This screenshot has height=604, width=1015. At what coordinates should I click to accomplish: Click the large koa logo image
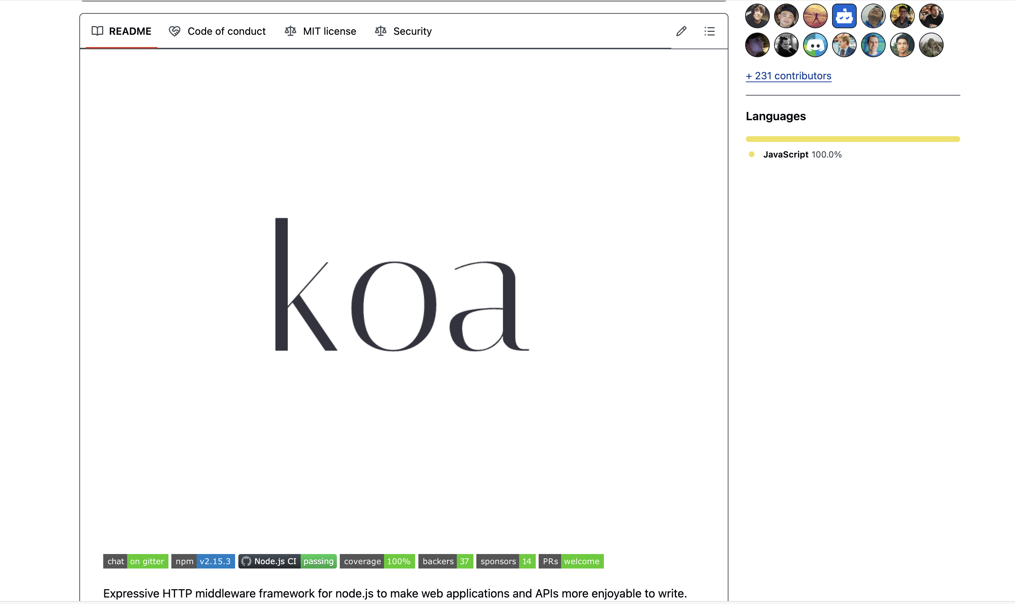pyautogui.click(x=402, y=285)
